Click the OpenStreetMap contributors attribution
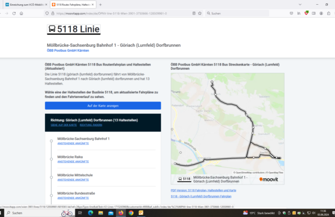This screenshot has width=335, height=217. (x=249, y=172)
